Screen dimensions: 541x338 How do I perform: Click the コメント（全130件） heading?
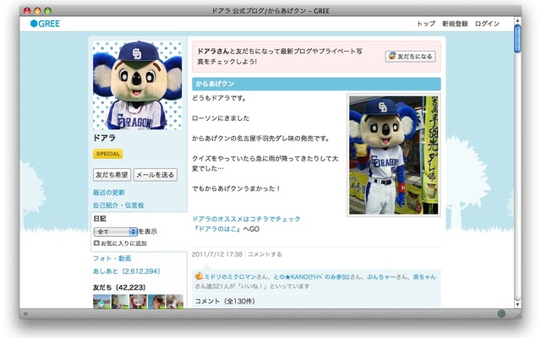[225, 301]
